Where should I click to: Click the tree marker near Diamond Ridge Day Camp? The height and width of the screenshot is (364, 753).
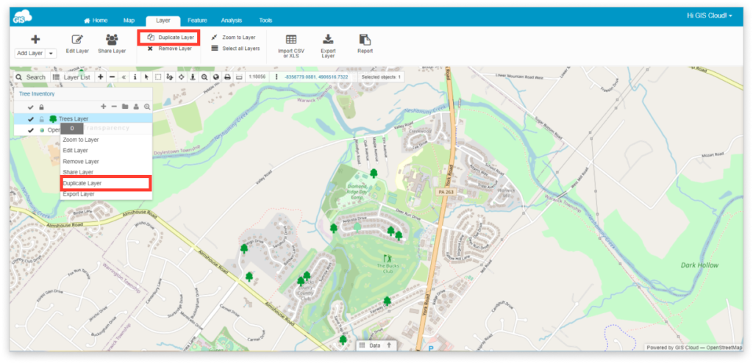tap(374, 173)
